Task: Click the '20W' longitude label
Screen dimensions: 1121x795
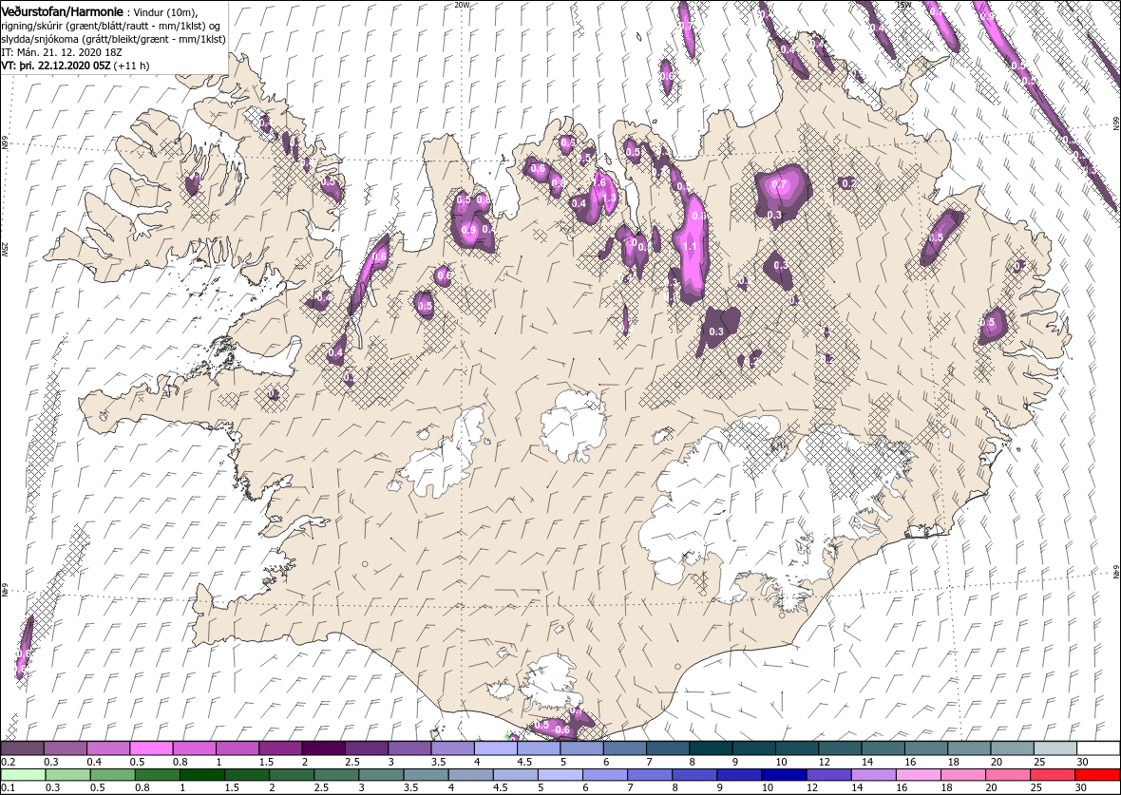Action: [463, 5]
